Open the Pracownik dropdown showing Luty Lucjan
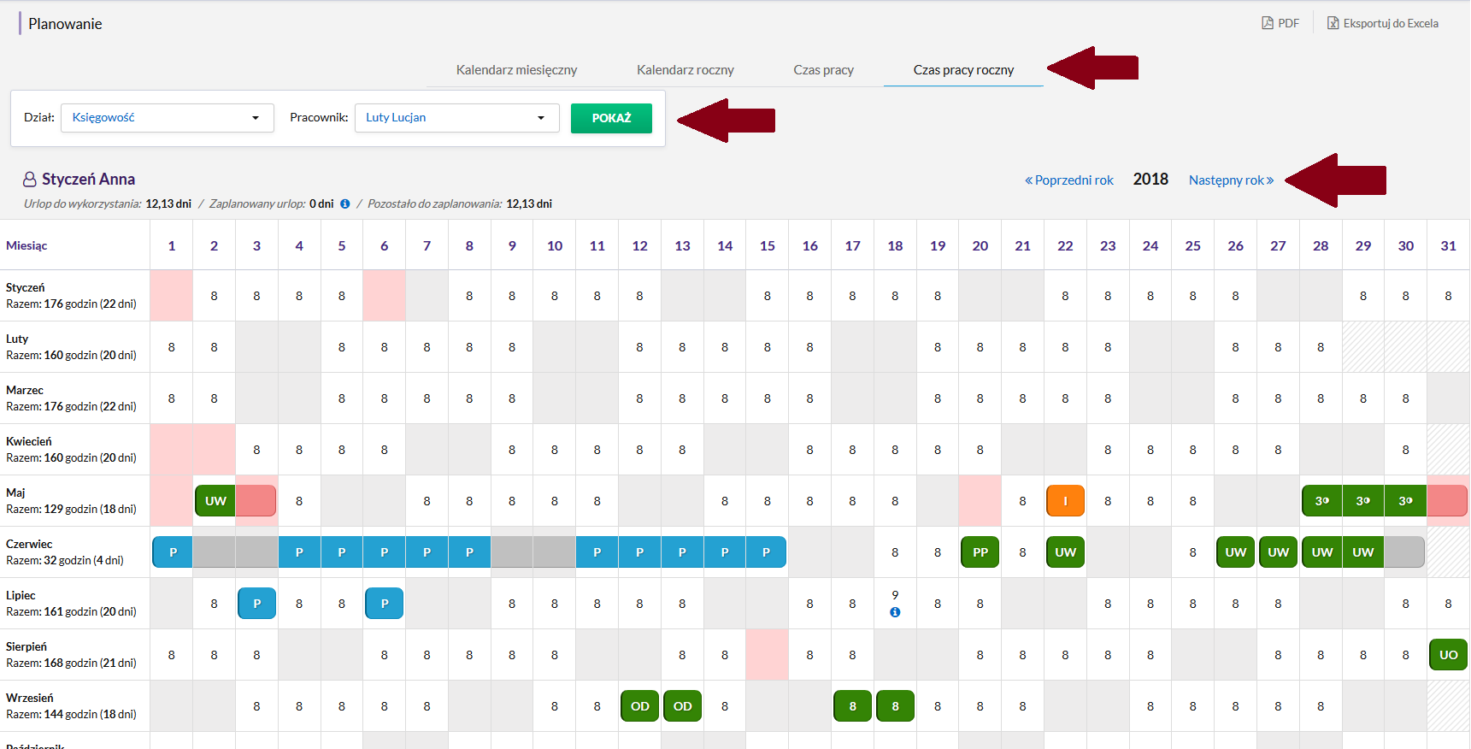Image resolution: width=1471 pixels, height=749 pixels. tap(457, 118)
